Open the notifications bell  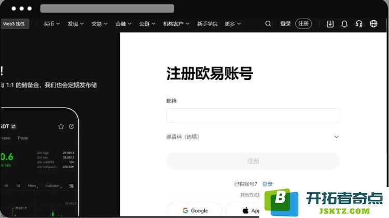click(x=344, y=24)
